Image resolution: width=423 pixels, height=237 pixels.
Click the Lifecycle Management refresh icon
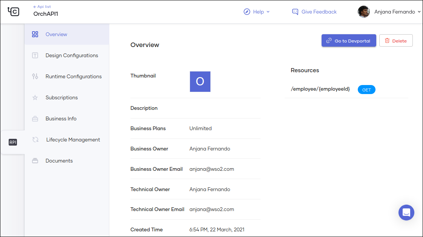35,140
